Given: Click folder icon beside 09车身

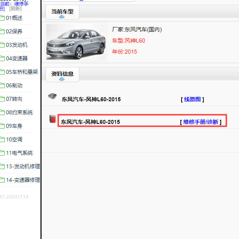Looking at the screenshot, I should pyautogui.click(x=2, y=126).
